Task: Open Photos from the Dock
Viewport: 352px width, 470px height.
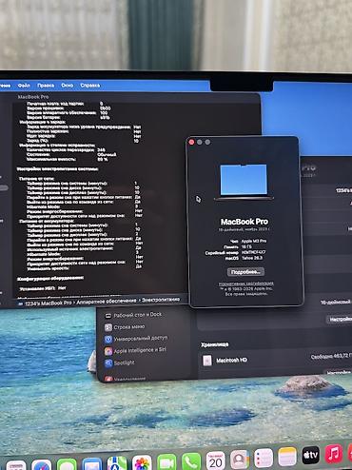Action: pyautogui.click(x=142, y=462)
